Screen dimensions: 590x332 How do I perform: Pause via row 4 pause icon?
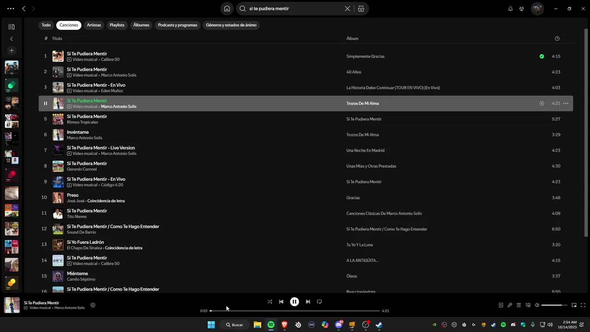(45, 103)
